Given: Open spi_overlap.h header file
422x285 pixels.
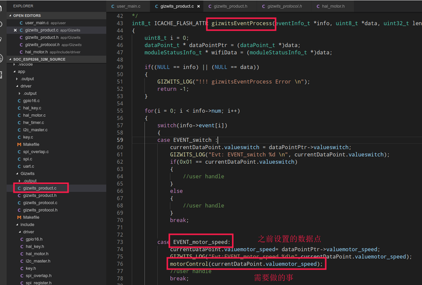Looking at the screenshot, I should 39,276.
